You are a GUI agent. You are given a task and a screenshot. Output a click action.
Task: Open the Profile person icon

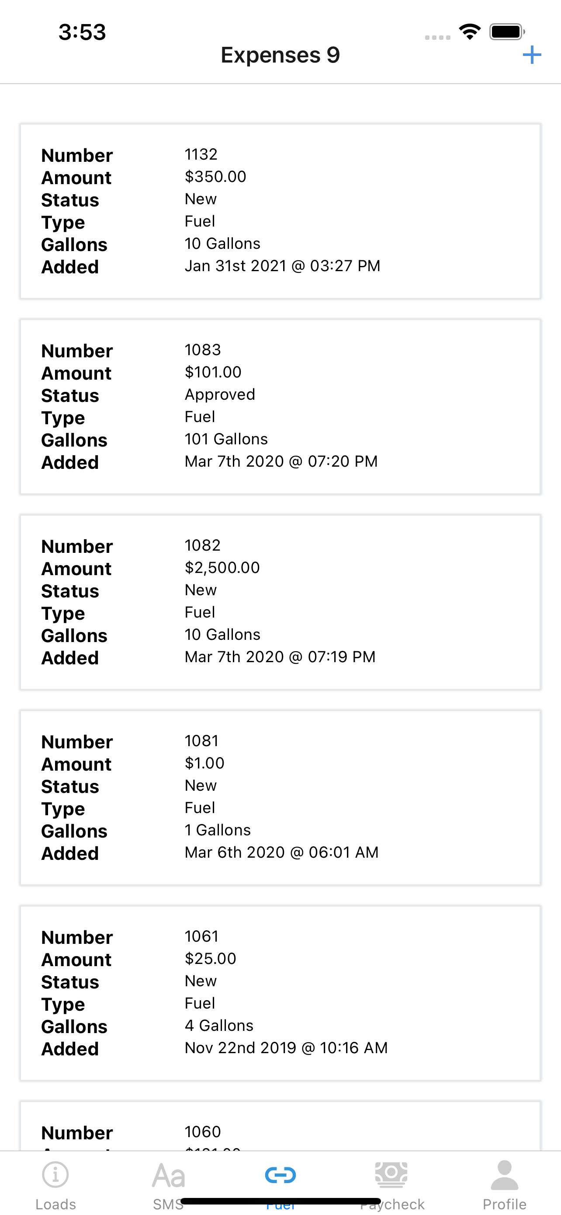[505, 1175]
